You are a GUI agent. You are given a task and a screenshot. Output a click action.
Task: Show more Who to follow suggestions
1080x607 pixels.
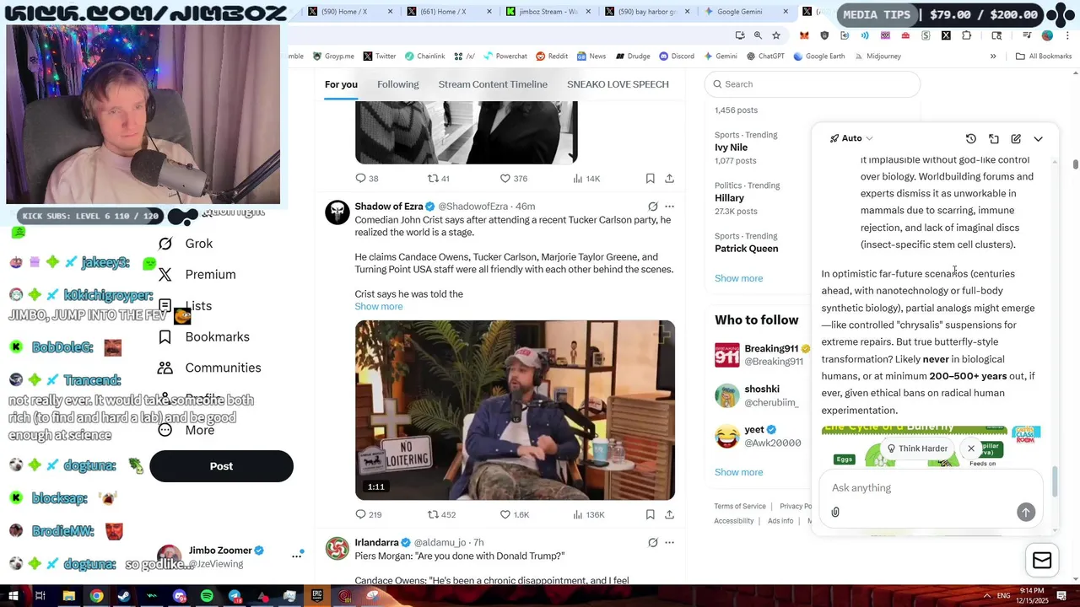(x=738, y=472)
